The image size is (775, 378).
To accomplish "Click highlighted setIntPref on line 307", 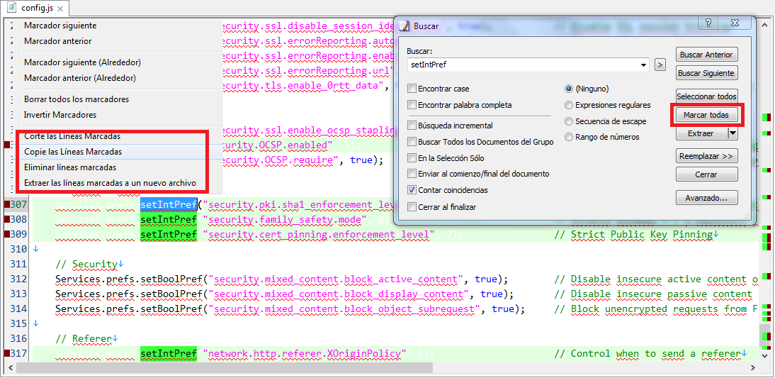I will point(169,204).
